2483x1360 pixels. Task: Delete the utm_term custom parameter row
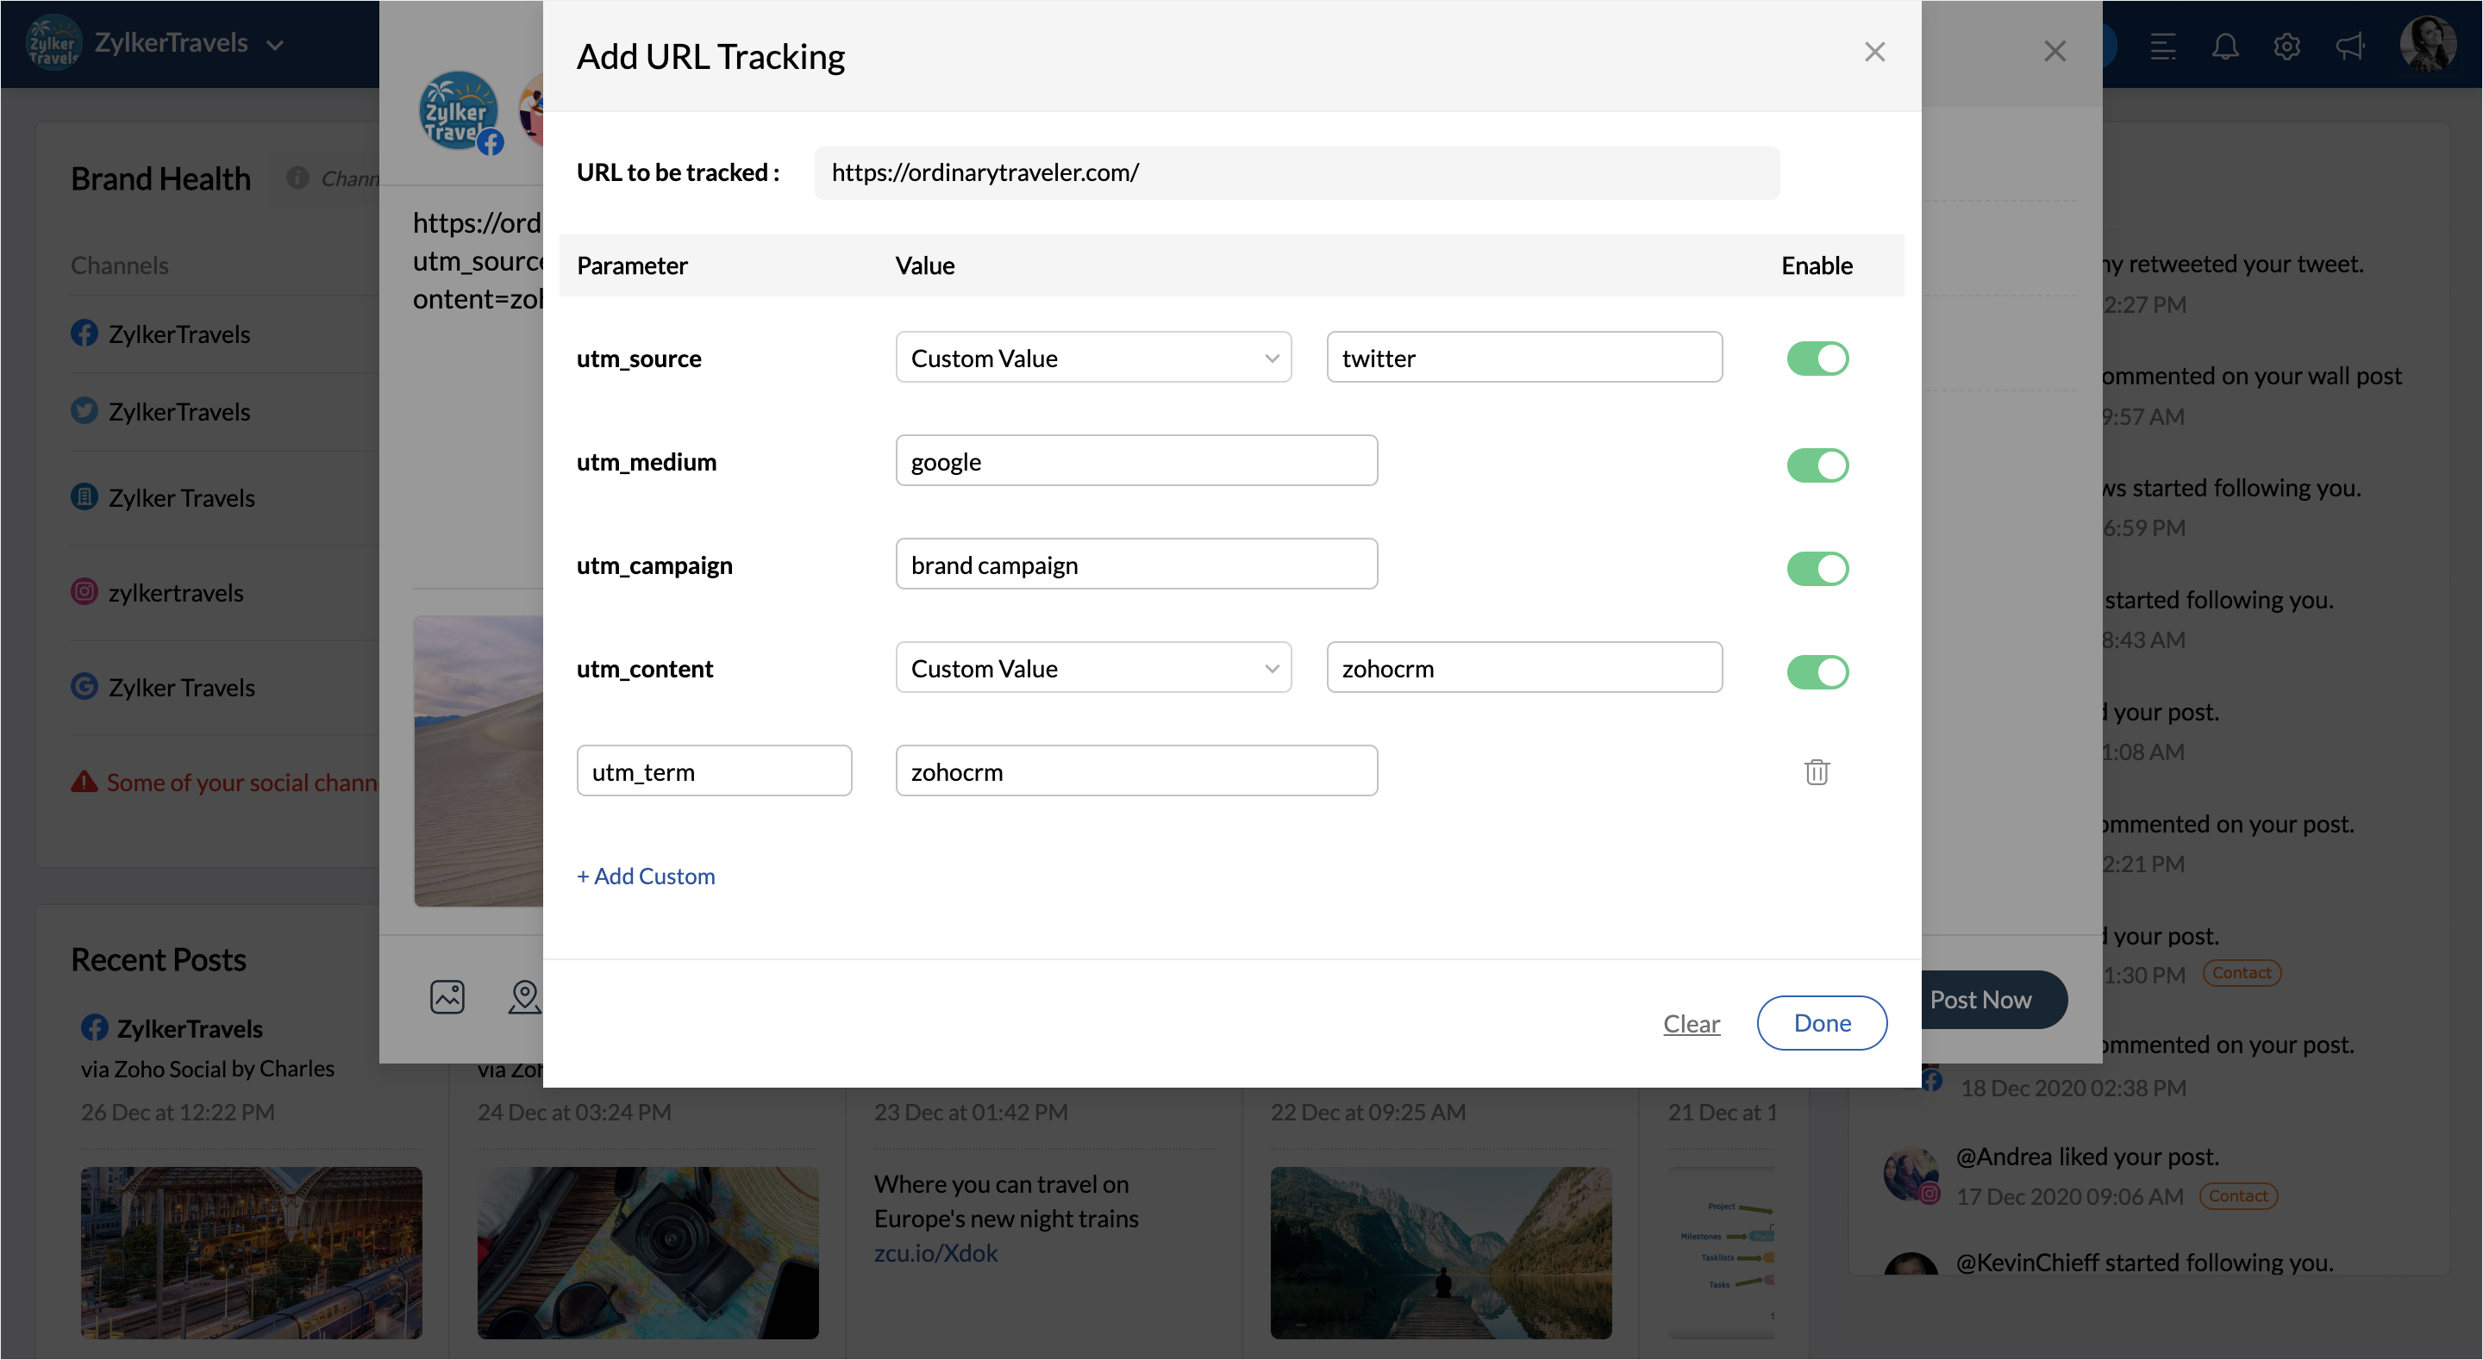[x=1816, y=772]
